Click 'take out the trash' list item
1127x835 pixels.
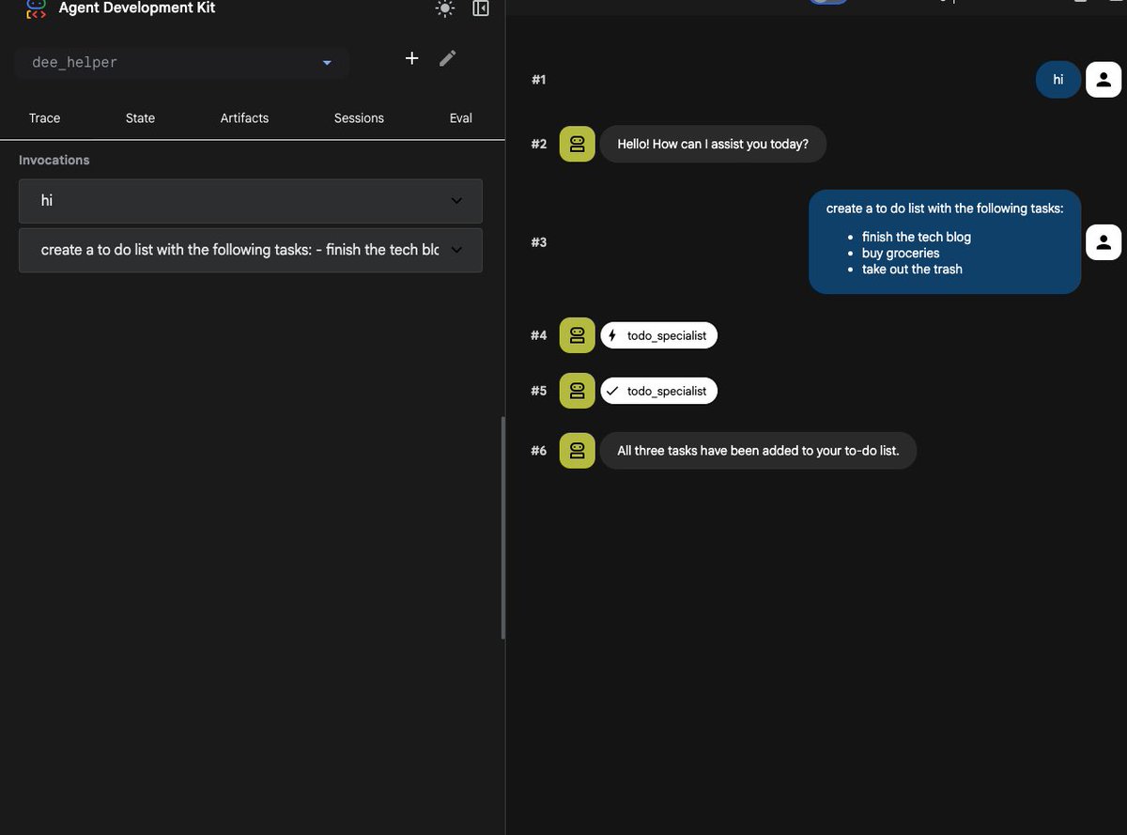(x=912, y=269)
